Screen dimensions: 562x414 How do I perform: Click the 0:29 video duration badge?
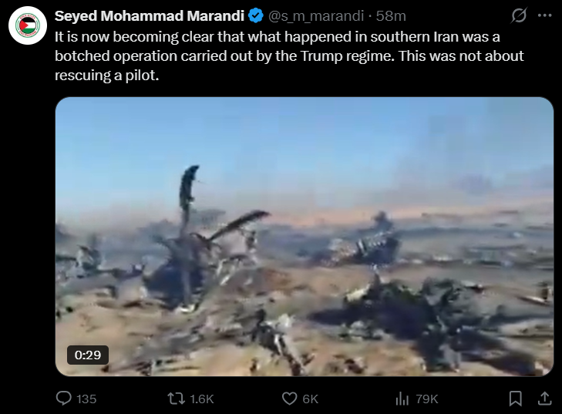(x=88, y=355)
